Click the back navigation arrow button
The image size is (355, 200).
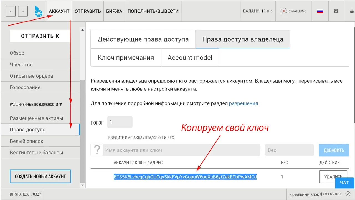pyautogui.click(x=11, y=11)
